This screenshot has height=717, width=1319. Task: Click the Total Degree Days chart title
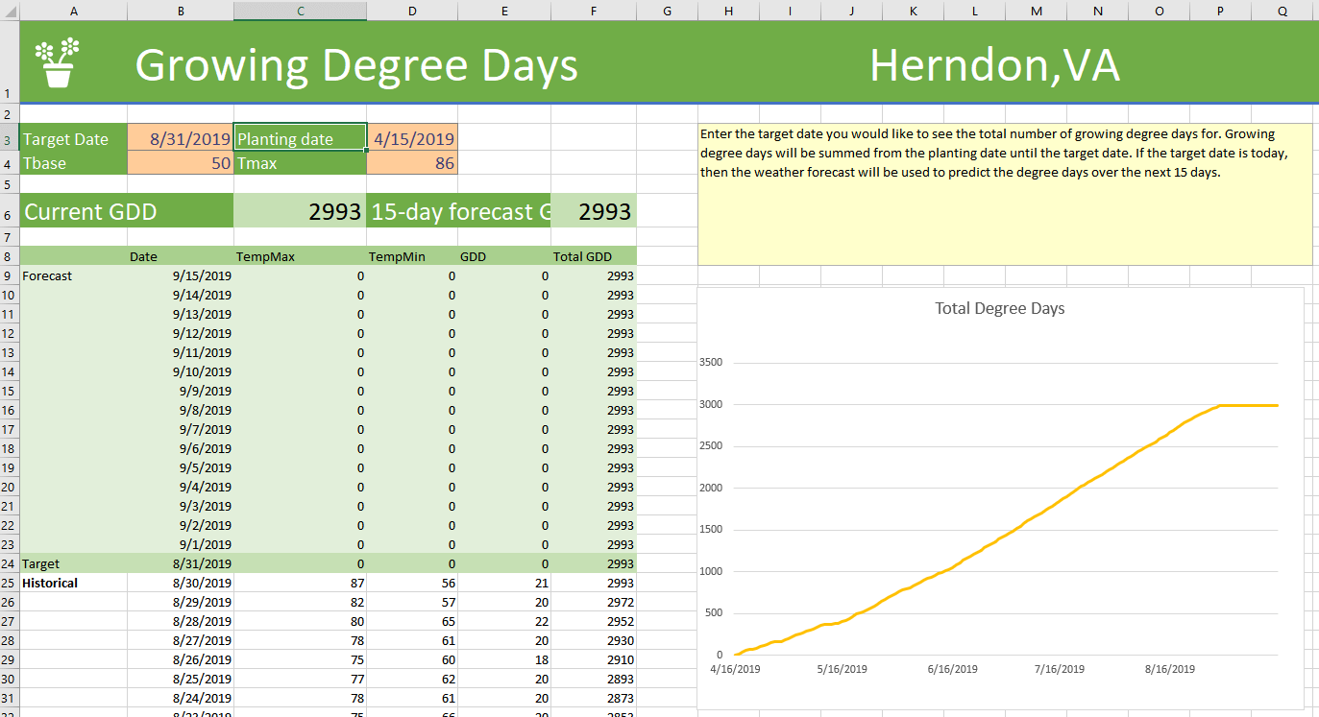(999, 309)
